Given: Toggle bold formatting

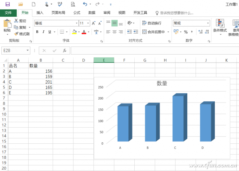Looking at the screenshot, I should [37, 32].
